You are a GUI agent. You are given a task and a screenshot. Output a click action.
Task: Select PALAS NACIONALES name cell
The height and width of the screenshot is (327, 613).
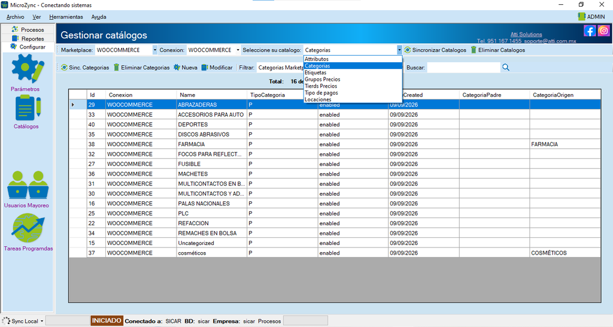(211, 204)
